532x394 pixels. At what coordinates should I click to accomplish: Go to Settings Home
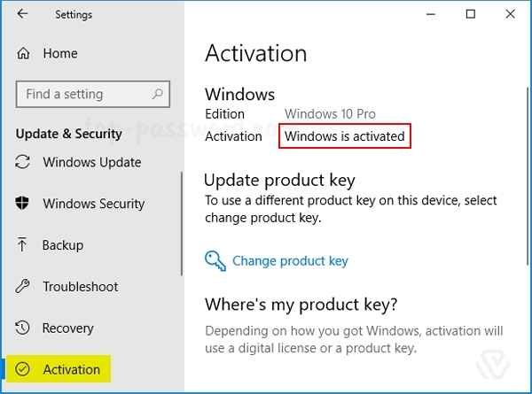(59, 53)
